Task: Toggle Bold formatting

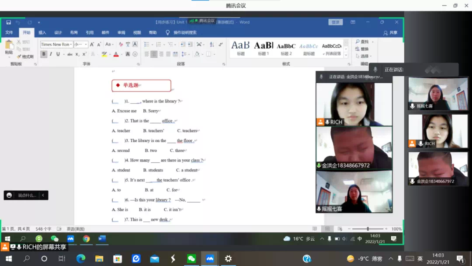Action: coord(44,54)
